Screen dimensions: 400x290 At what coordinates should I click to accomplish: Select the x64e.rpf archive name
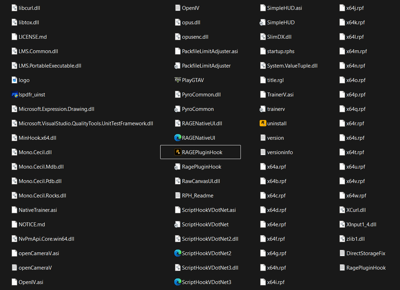276,224
